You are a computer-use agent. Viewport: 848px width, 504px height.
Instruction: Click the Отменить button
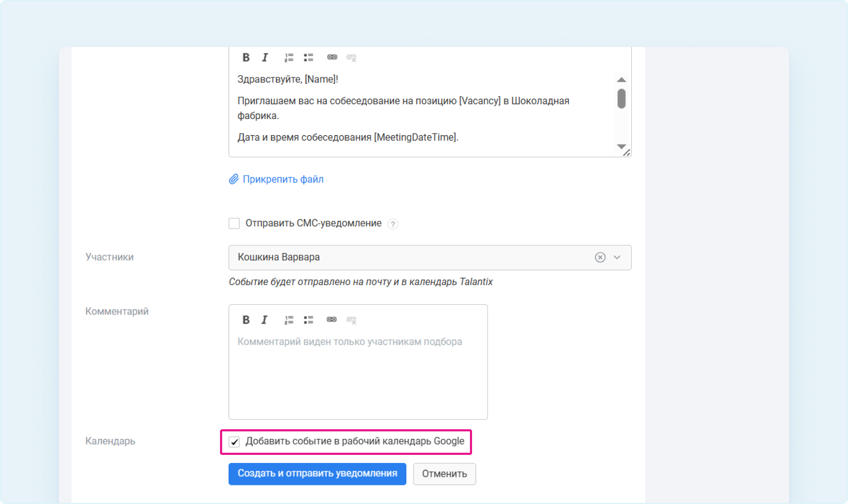[x=444, y=474]
